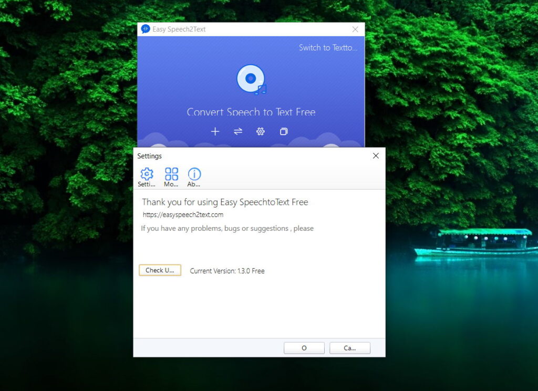Image resolution: width=538 pixels, height=391 pixels.
Task: Click the overlapping squares window icon
Action: click(284, 131)
